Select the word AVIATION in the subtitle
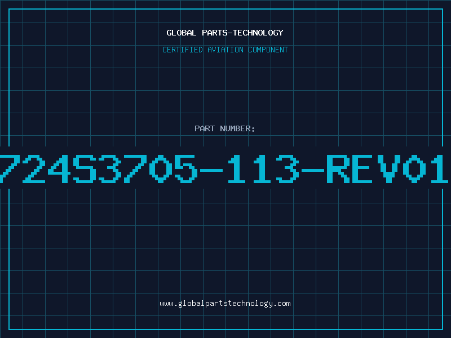The width and height of the screenshot is (451, 338). click(225, 50)
